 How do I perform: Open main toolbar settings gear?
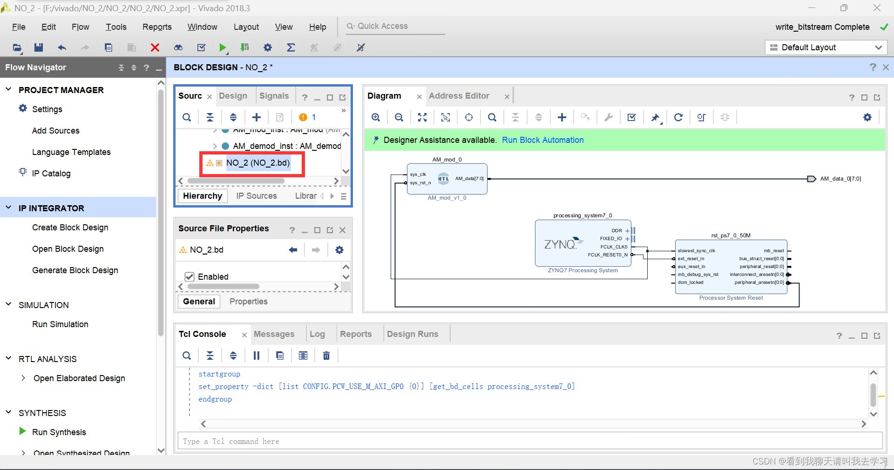coord(268,47)
